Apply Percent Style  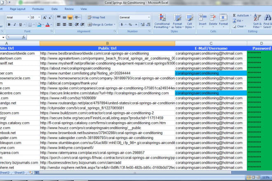[x=130, y=25]
